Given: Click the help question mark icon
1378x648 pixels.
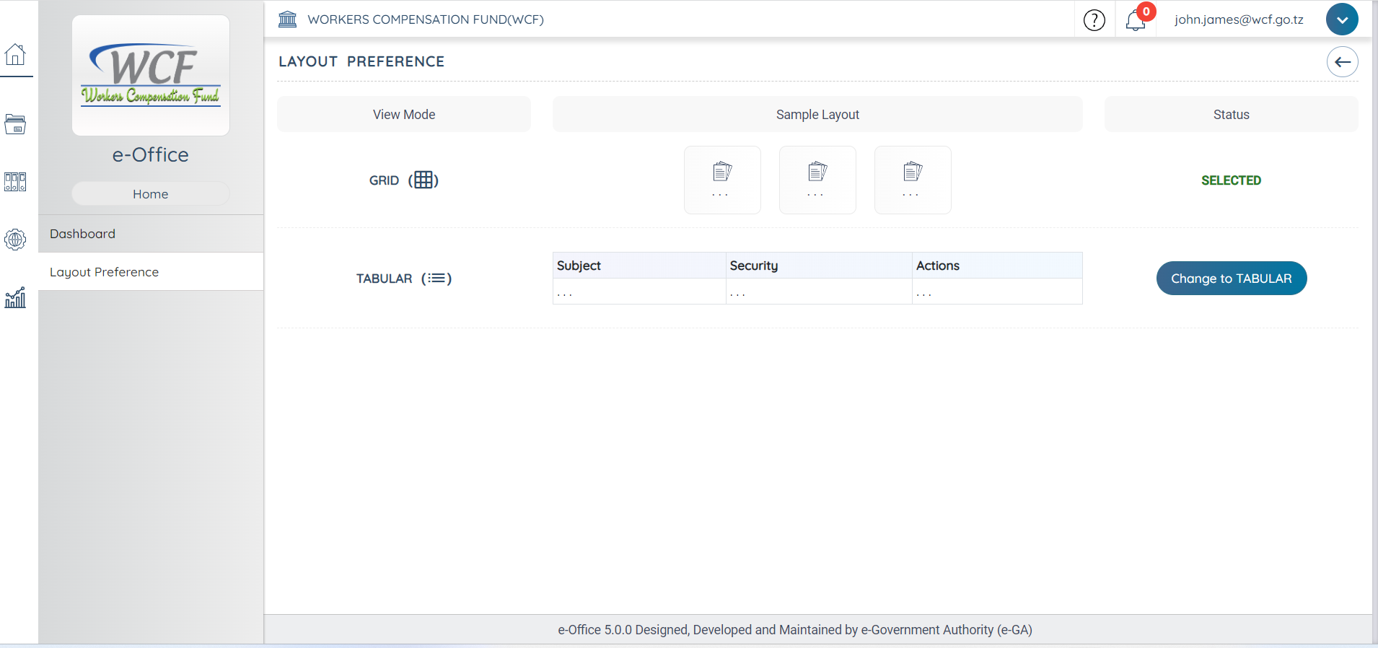Looking at the screenshot, I should point(1094,20).
